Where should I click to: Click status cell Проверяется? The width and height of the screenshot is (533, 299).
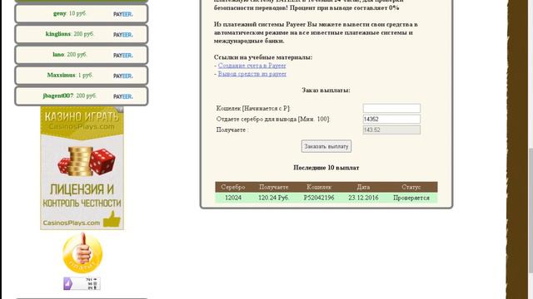coord(411,198)
